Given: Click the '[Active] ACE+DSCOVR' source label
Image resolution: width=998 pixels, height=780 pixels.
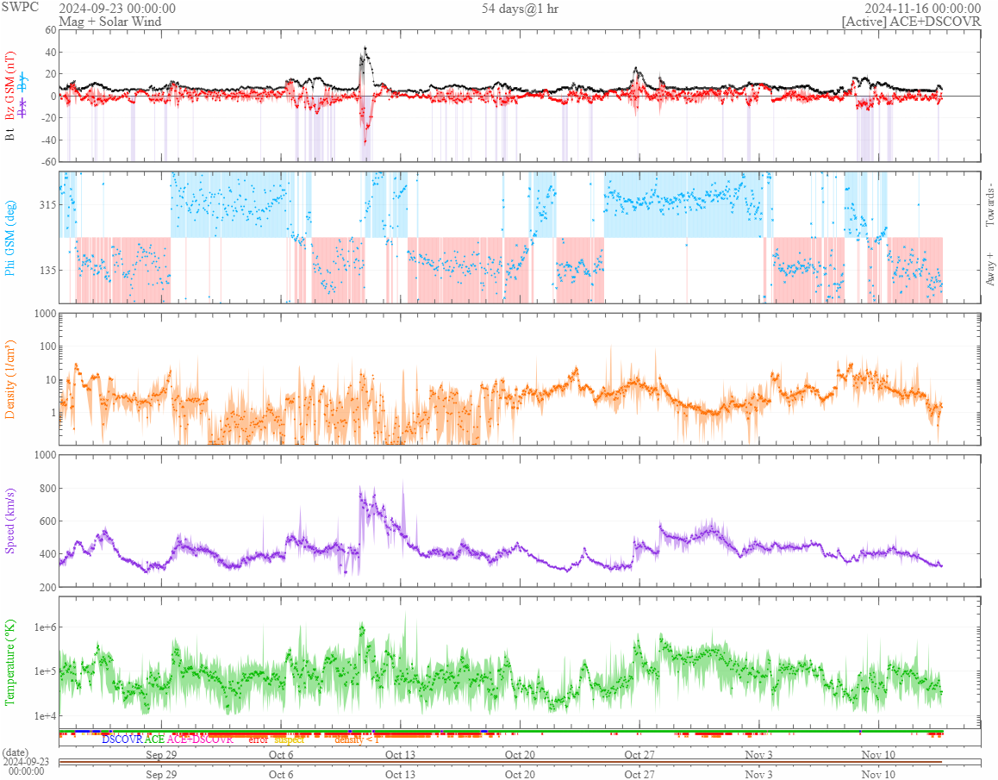Looking at the screenshot, I should [x=911, y=22].
